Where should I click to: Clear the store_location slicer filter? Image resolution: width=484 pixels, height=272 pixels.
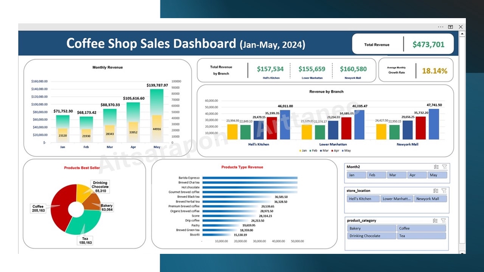click(x=444, y=191)
